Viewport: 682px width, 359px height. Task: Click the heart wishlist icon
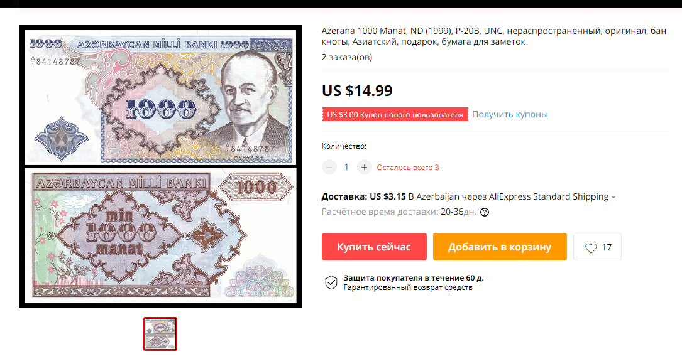(x=591, y=248)
